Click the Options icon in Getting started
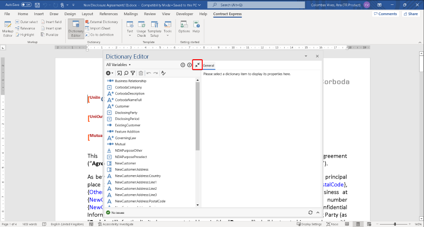Screen dimensions: 424x227 (184, 27)
